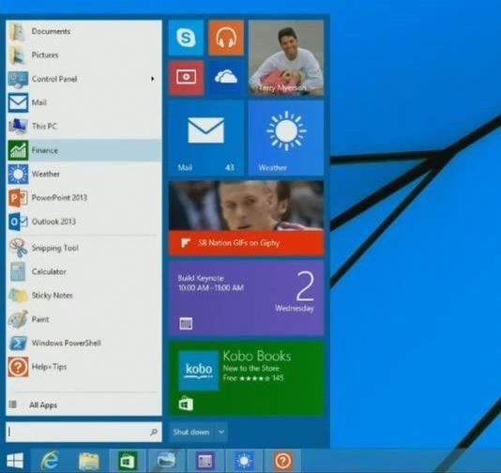
Task: Click the Windows PowerShell icon
Action: (18, 343)
